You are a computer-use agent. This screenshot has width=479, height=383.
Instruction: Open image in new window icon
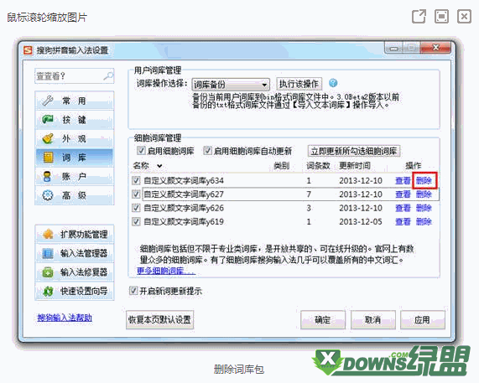pos(419,16)
